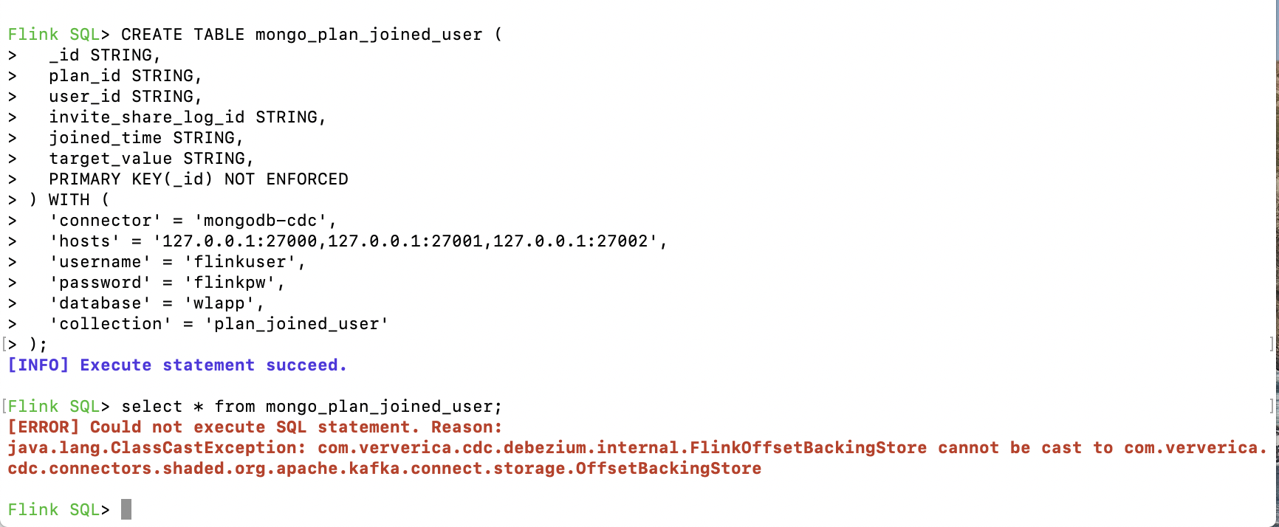Click the blinking cursor at last Flink SQL prompt
The image size is (1279, 527).
pos(126,509)
